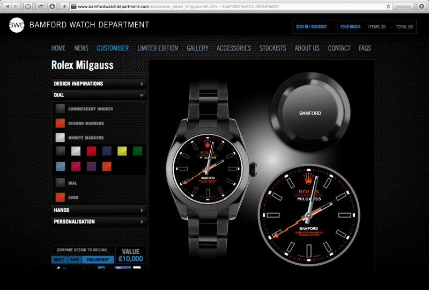The height and width of the screenshot is (290, 429).
Task: Click the Reset button
Action: click(59, 259)
